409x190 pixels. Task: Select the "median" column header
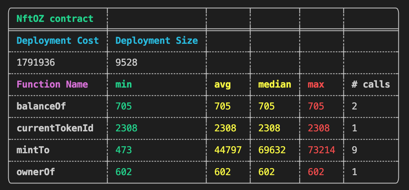click(274, 84)
